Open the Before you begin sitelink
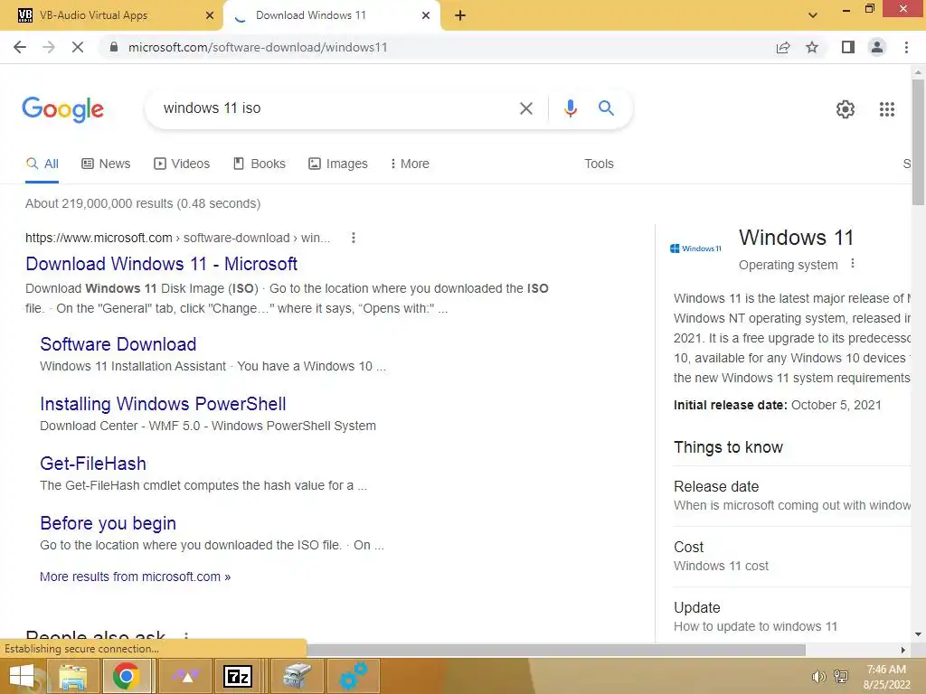 [x=109, y=523]
